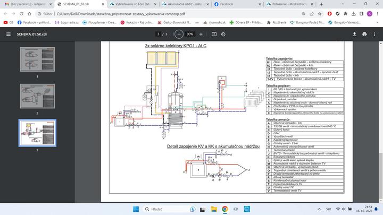Rotate the document counterclockwise
The height and width of the screenshot is (215, 383).
coord(223,34)
